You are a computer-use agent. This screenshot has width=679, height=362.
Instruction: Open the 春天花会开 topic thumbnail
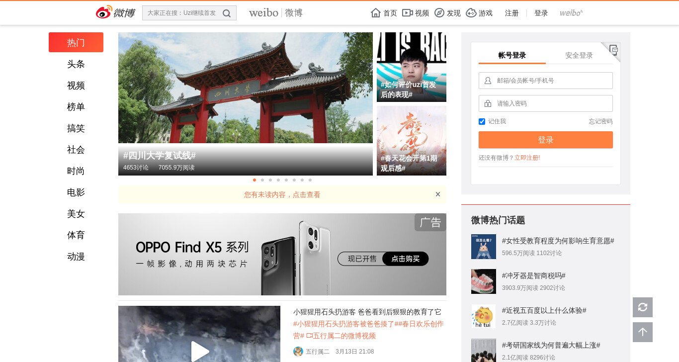pos(412,141)
